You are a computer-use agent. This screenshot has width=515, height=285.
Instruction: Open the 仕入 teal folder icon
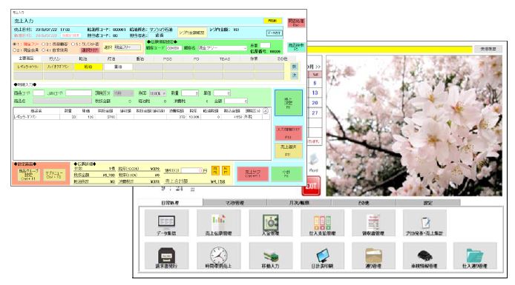(x=475, y=256)
